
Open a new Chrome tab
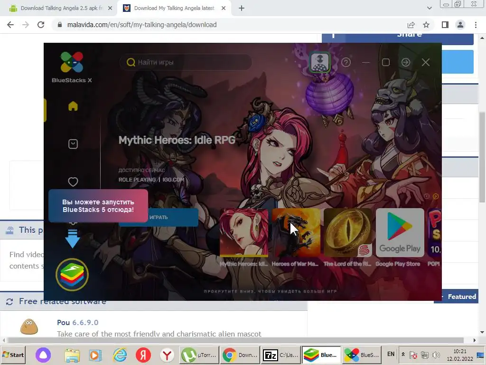click(242, 9)
